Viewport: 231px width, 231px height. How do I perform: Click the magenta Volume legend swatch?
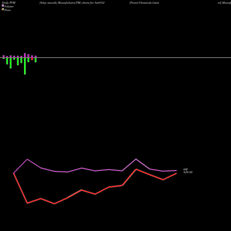click(3, 6)
